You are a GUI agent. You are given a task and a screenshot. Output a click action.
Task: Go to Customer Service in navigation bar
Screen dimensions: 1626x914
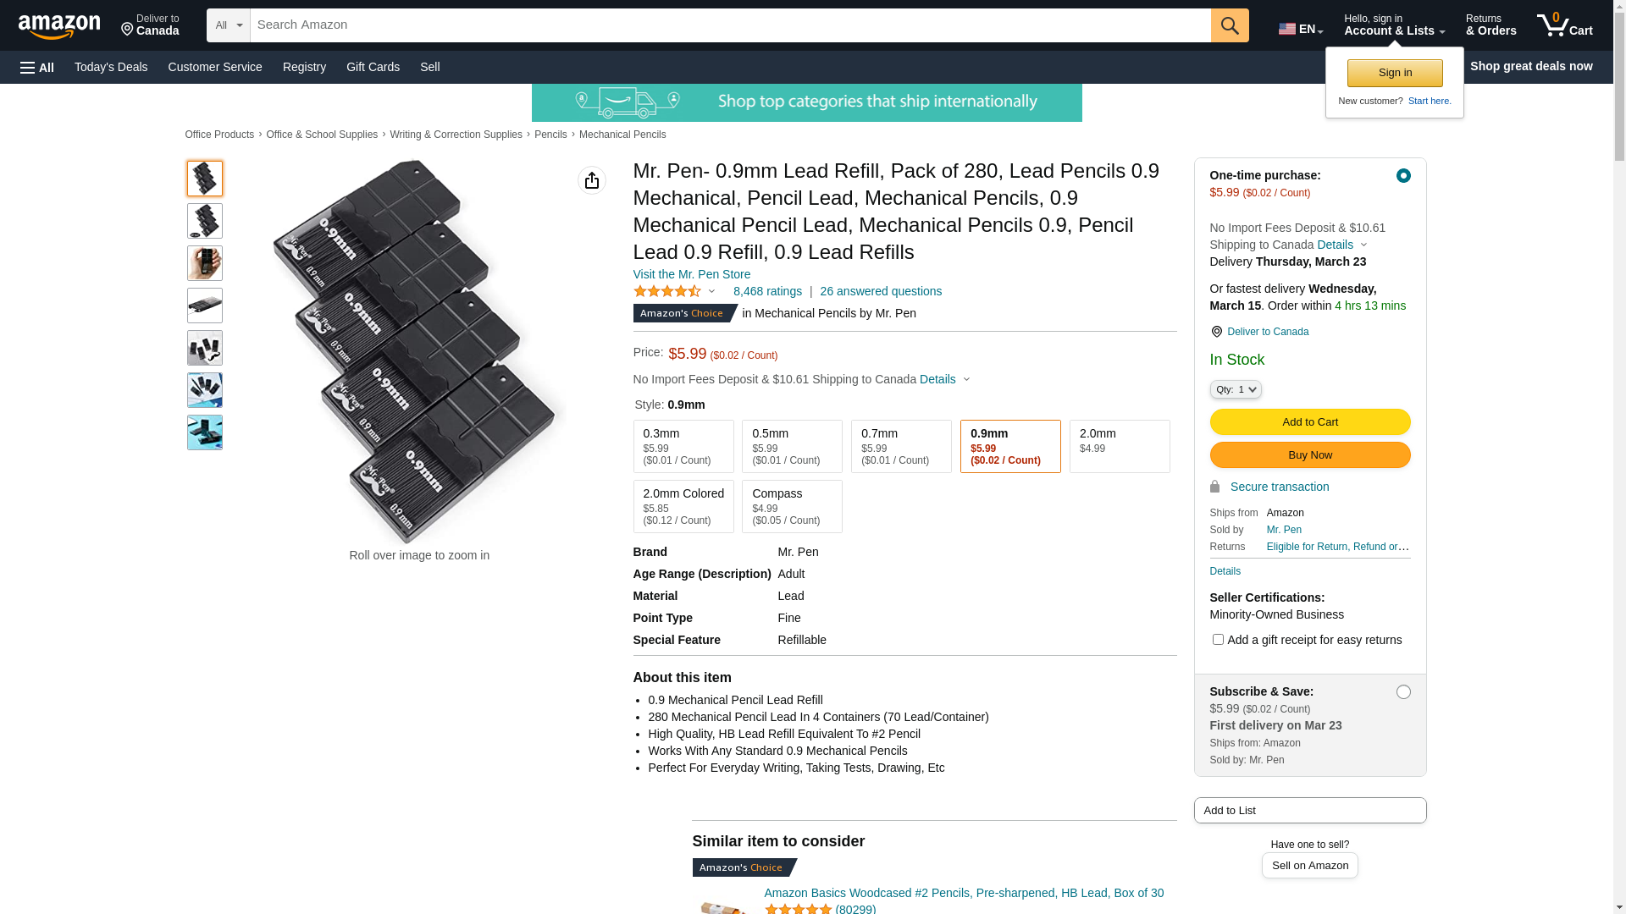tap(215, 67)
